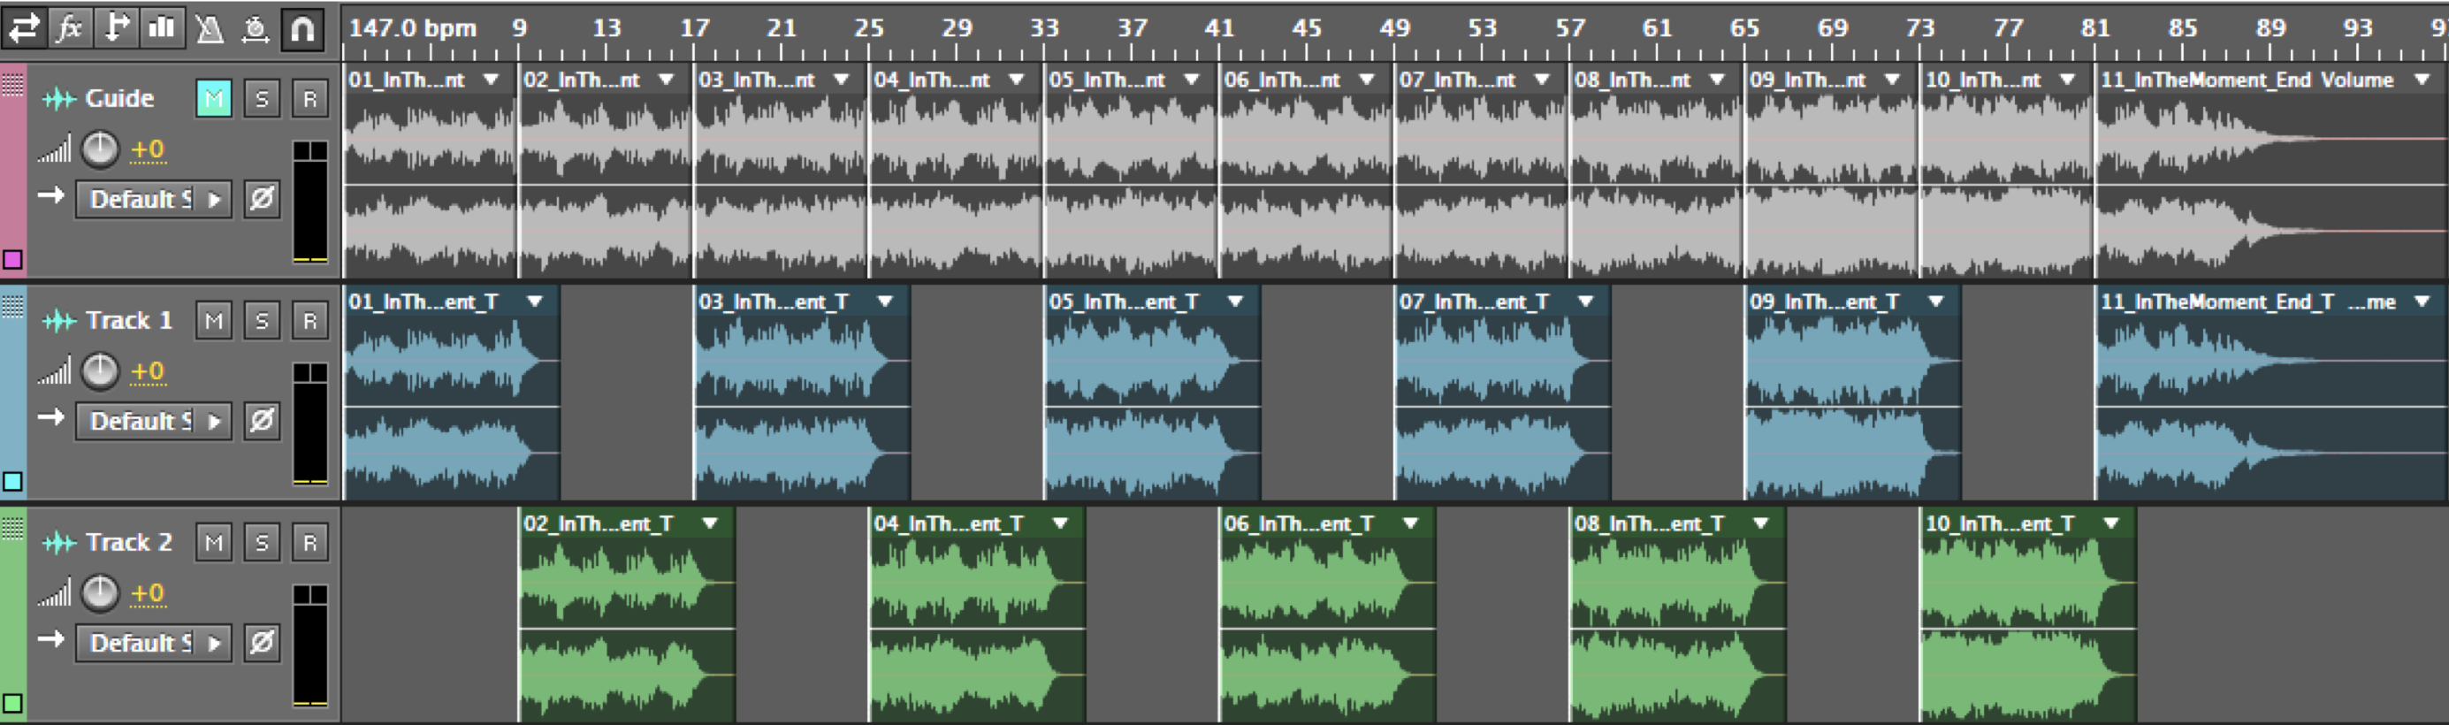The width and height of the screenshot is (2449, 725).
Task: Open clip menu for 01_InTh...ent_T clip
Action: (535, 301)
